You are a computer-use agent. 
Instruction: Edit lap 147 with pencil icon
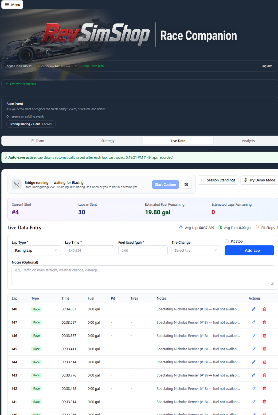[x=253, y=322]
